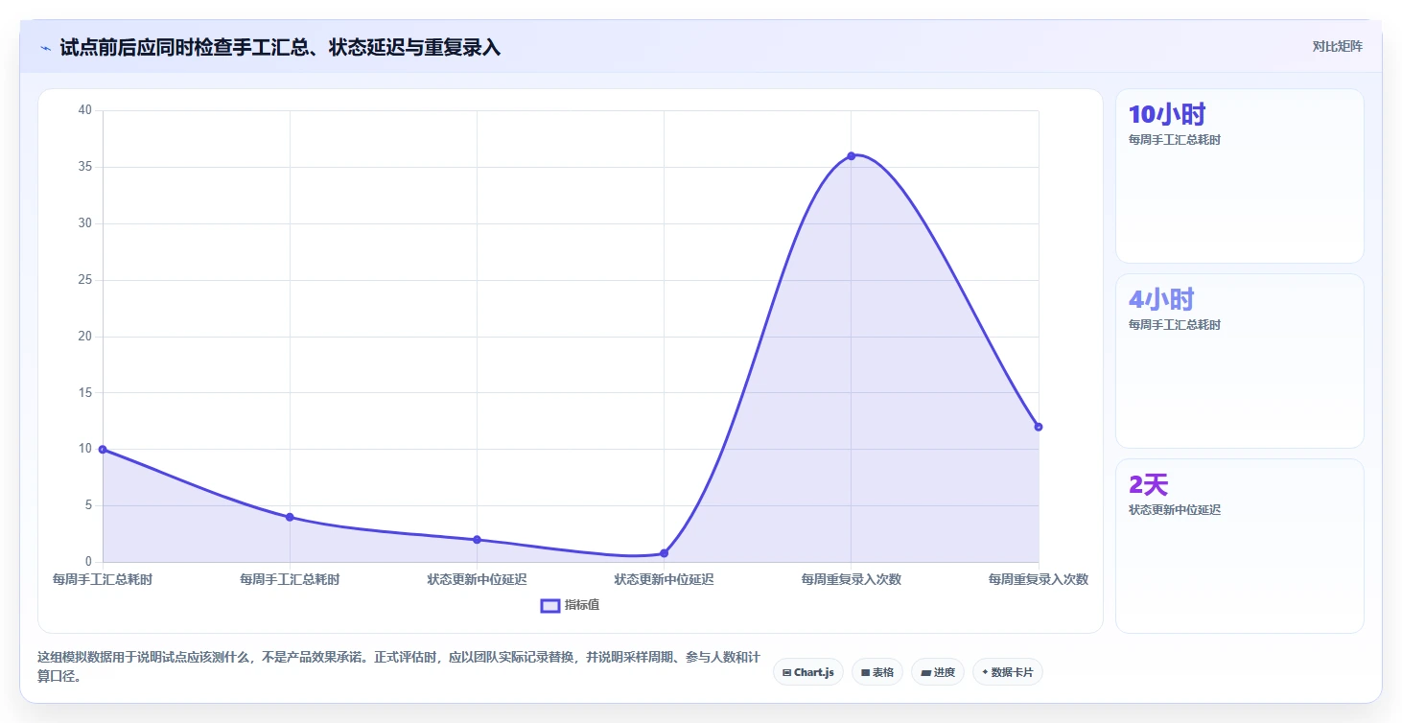The height and width of the screenshot is (723, 1402).
Task: Open the 10小时 metric card
Action: point(1239,175)
